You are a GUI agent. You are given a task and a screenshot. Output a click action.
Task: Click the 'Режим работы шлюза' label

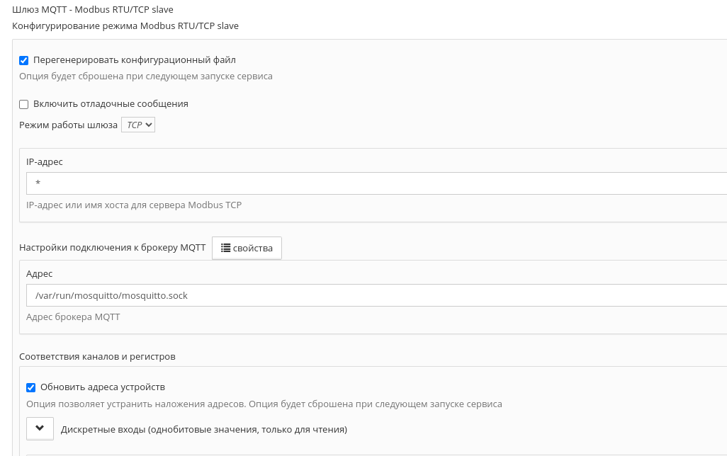point(68,125)
